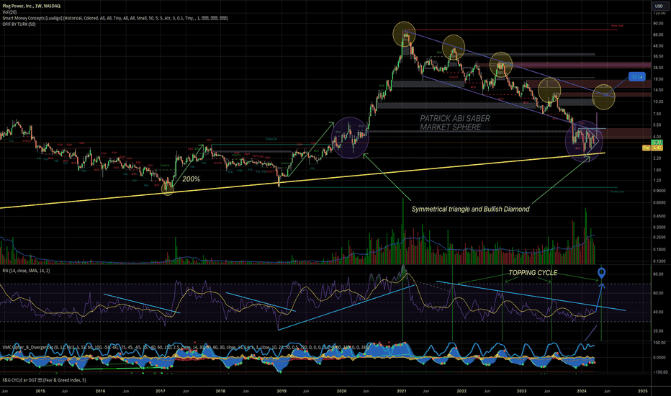Select the Vol (20) indicator legend

9,12
